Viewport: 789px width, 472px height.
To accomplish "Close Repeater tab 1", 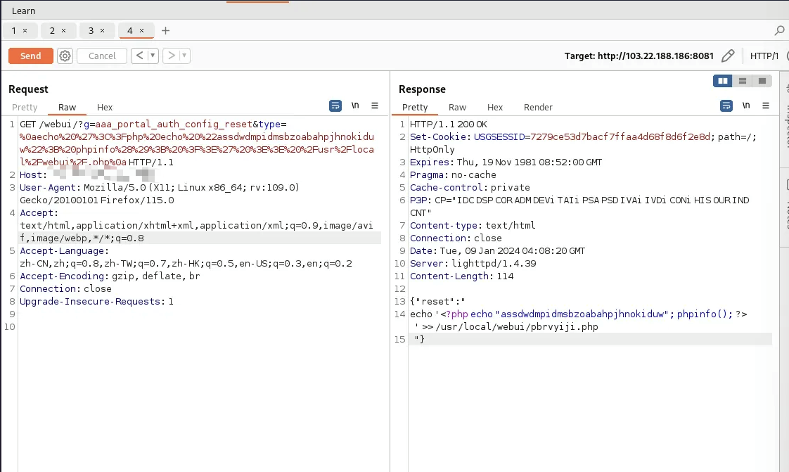I will point(25,31).
